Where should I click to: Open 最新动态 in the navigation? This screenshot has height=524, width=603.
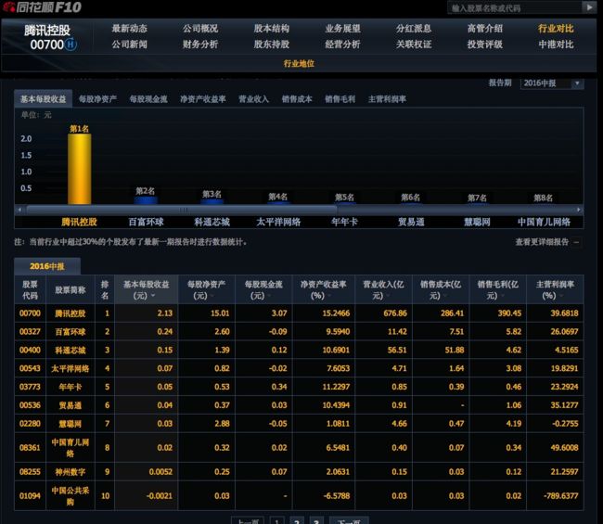[129, 29]
